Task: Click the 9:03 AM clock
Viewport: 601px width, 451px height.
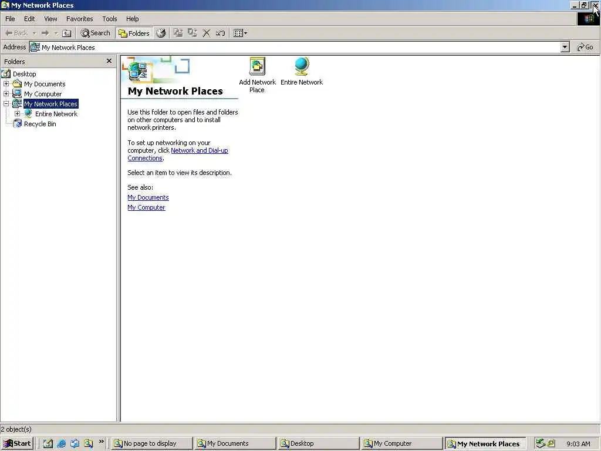Action: [x=578, y=444]
